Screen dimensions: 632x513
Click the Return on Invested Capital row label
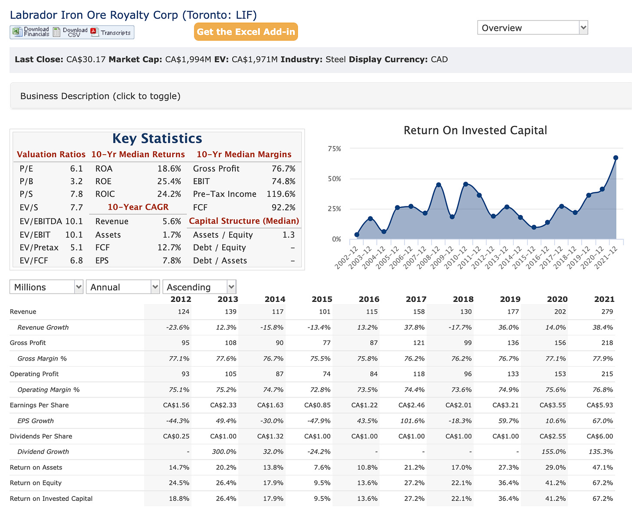pos(51,498)
